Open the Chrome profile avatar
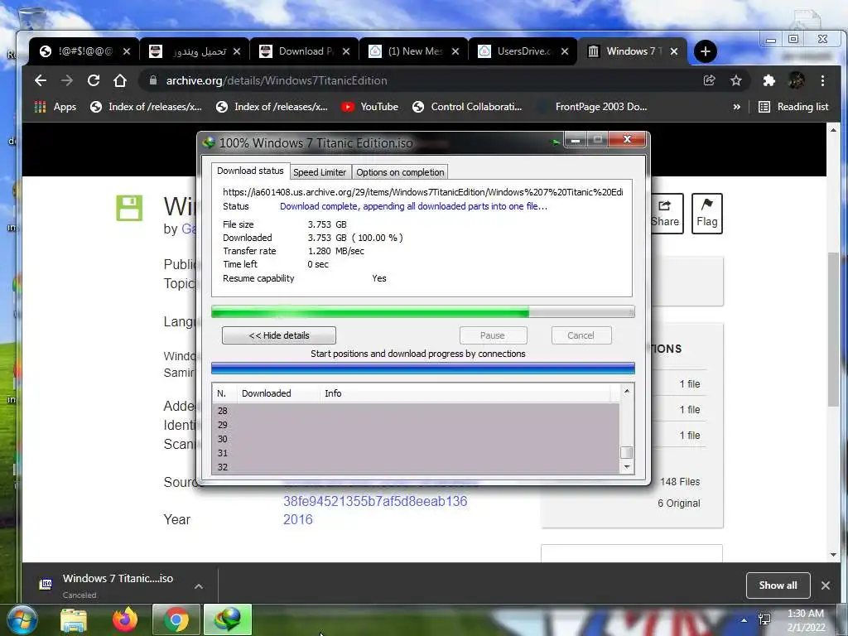This screenshot has width=848, height=636. point(796,80)
